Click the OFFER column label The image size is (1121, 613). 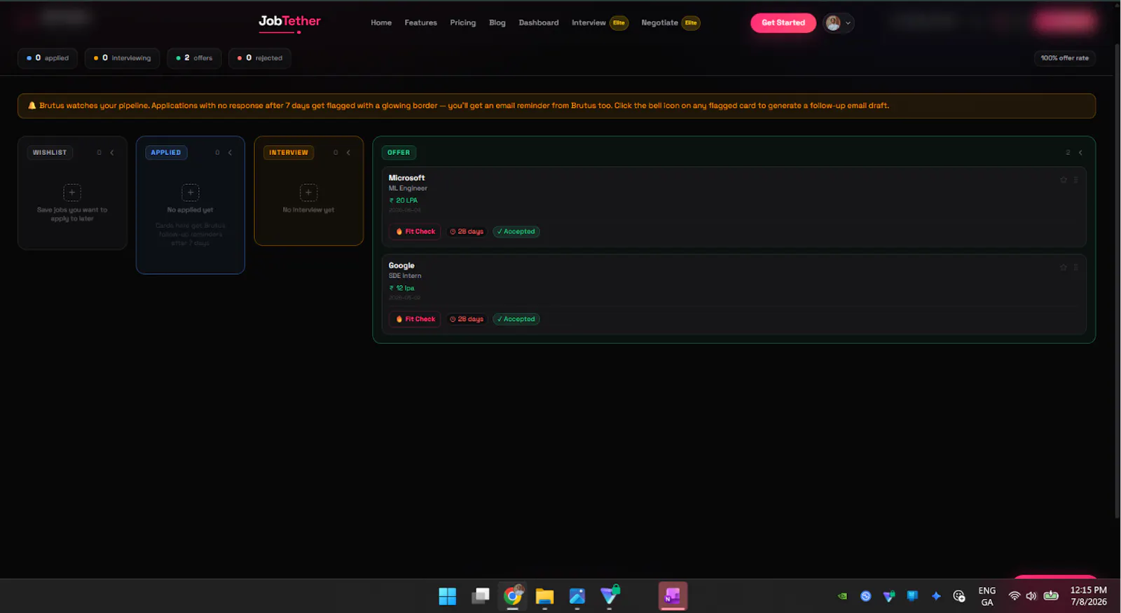point(399,153)
